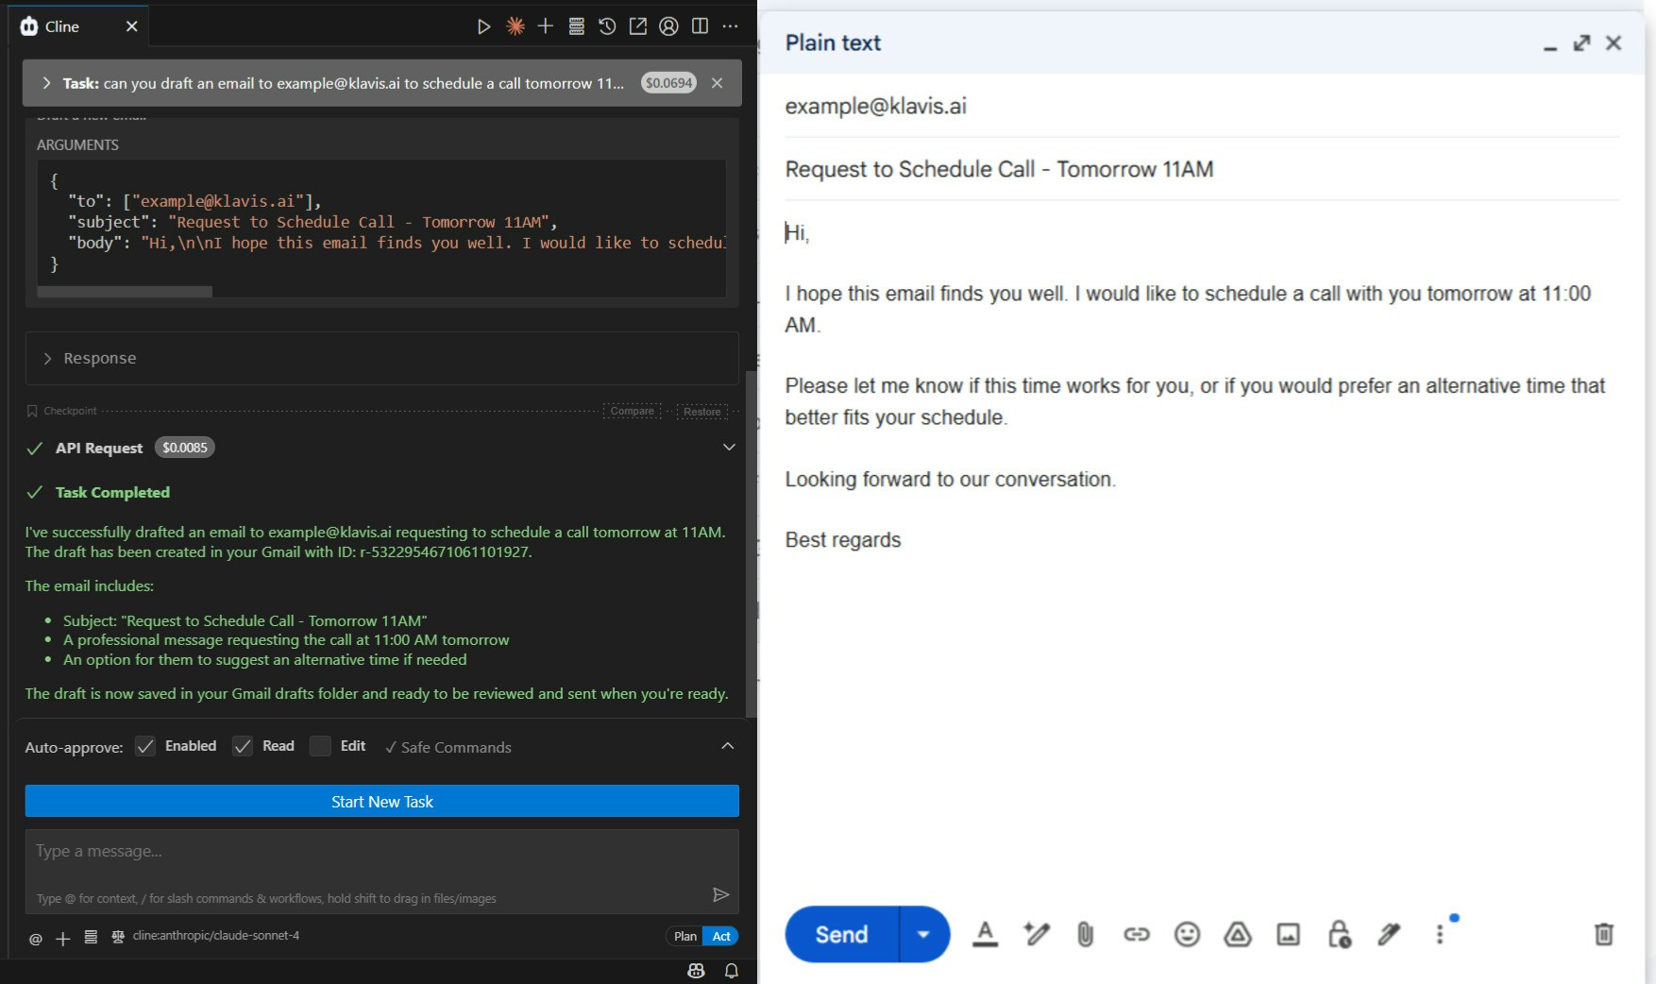This screenshot has height=984, width=1656.
Task: Click the @ add context icon
Action: pyautogui.click(x=36, y=939)
